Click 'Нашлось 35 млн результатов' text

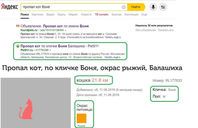pyautogui.click(x=154, y=26)
